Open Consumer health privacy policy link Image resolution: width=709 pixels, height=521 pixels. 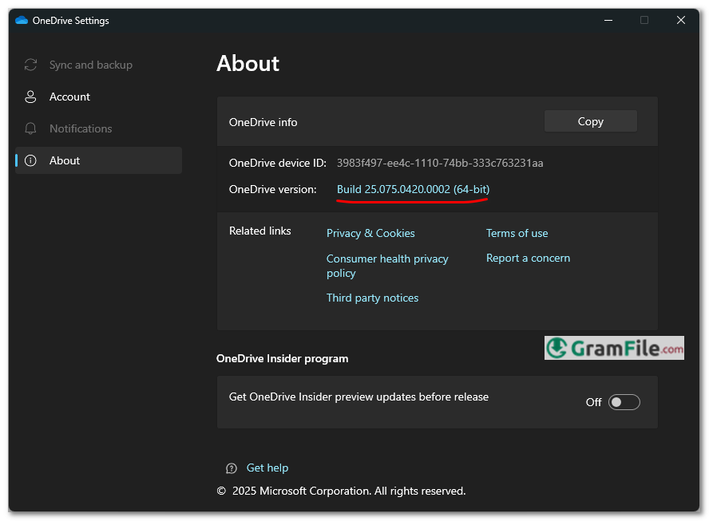(x=387, y=266)
